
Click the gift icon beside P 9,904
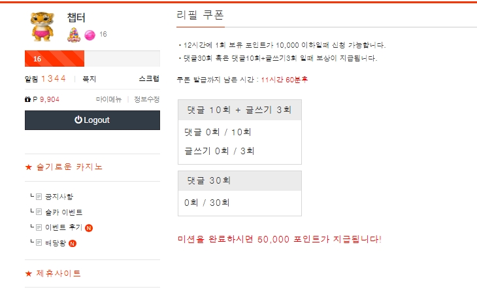click(27, 99)
